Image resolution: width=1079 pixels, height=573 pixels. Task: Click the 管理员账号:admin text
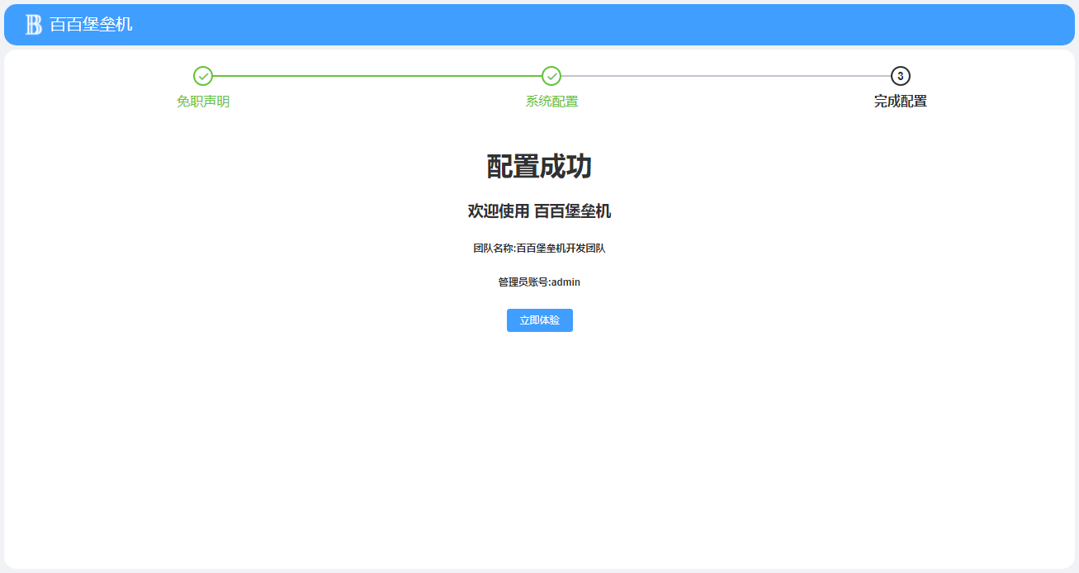[x=539, y=282]
